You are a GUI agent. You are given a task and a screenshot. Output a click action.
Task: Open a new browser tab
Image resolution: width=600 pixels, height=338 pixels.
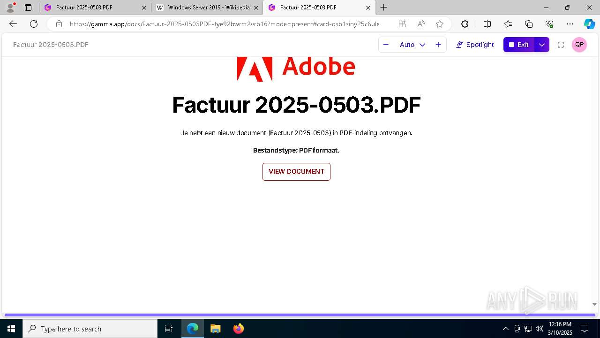pos(384,8)
